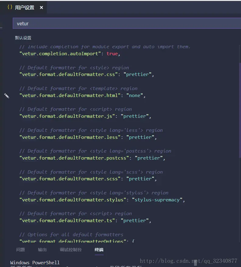Switch to the 调试控制台 panel tab

coord(71,250)
